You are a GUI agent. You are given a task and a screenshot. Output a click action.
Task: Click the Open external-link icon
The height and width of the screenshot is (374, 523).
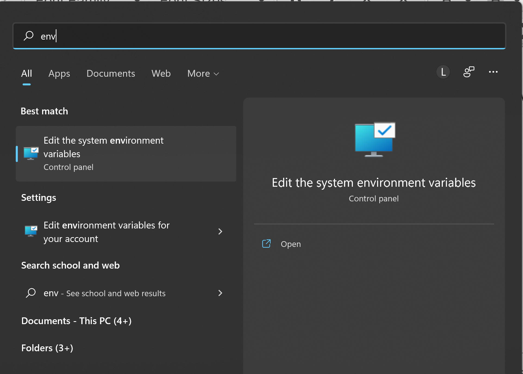tap(266, 244)
